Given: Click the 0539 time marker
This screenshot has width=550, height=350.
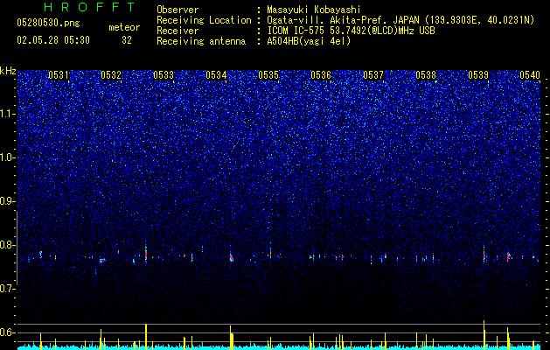Looking at the screenshot, I should click(478, 74).
